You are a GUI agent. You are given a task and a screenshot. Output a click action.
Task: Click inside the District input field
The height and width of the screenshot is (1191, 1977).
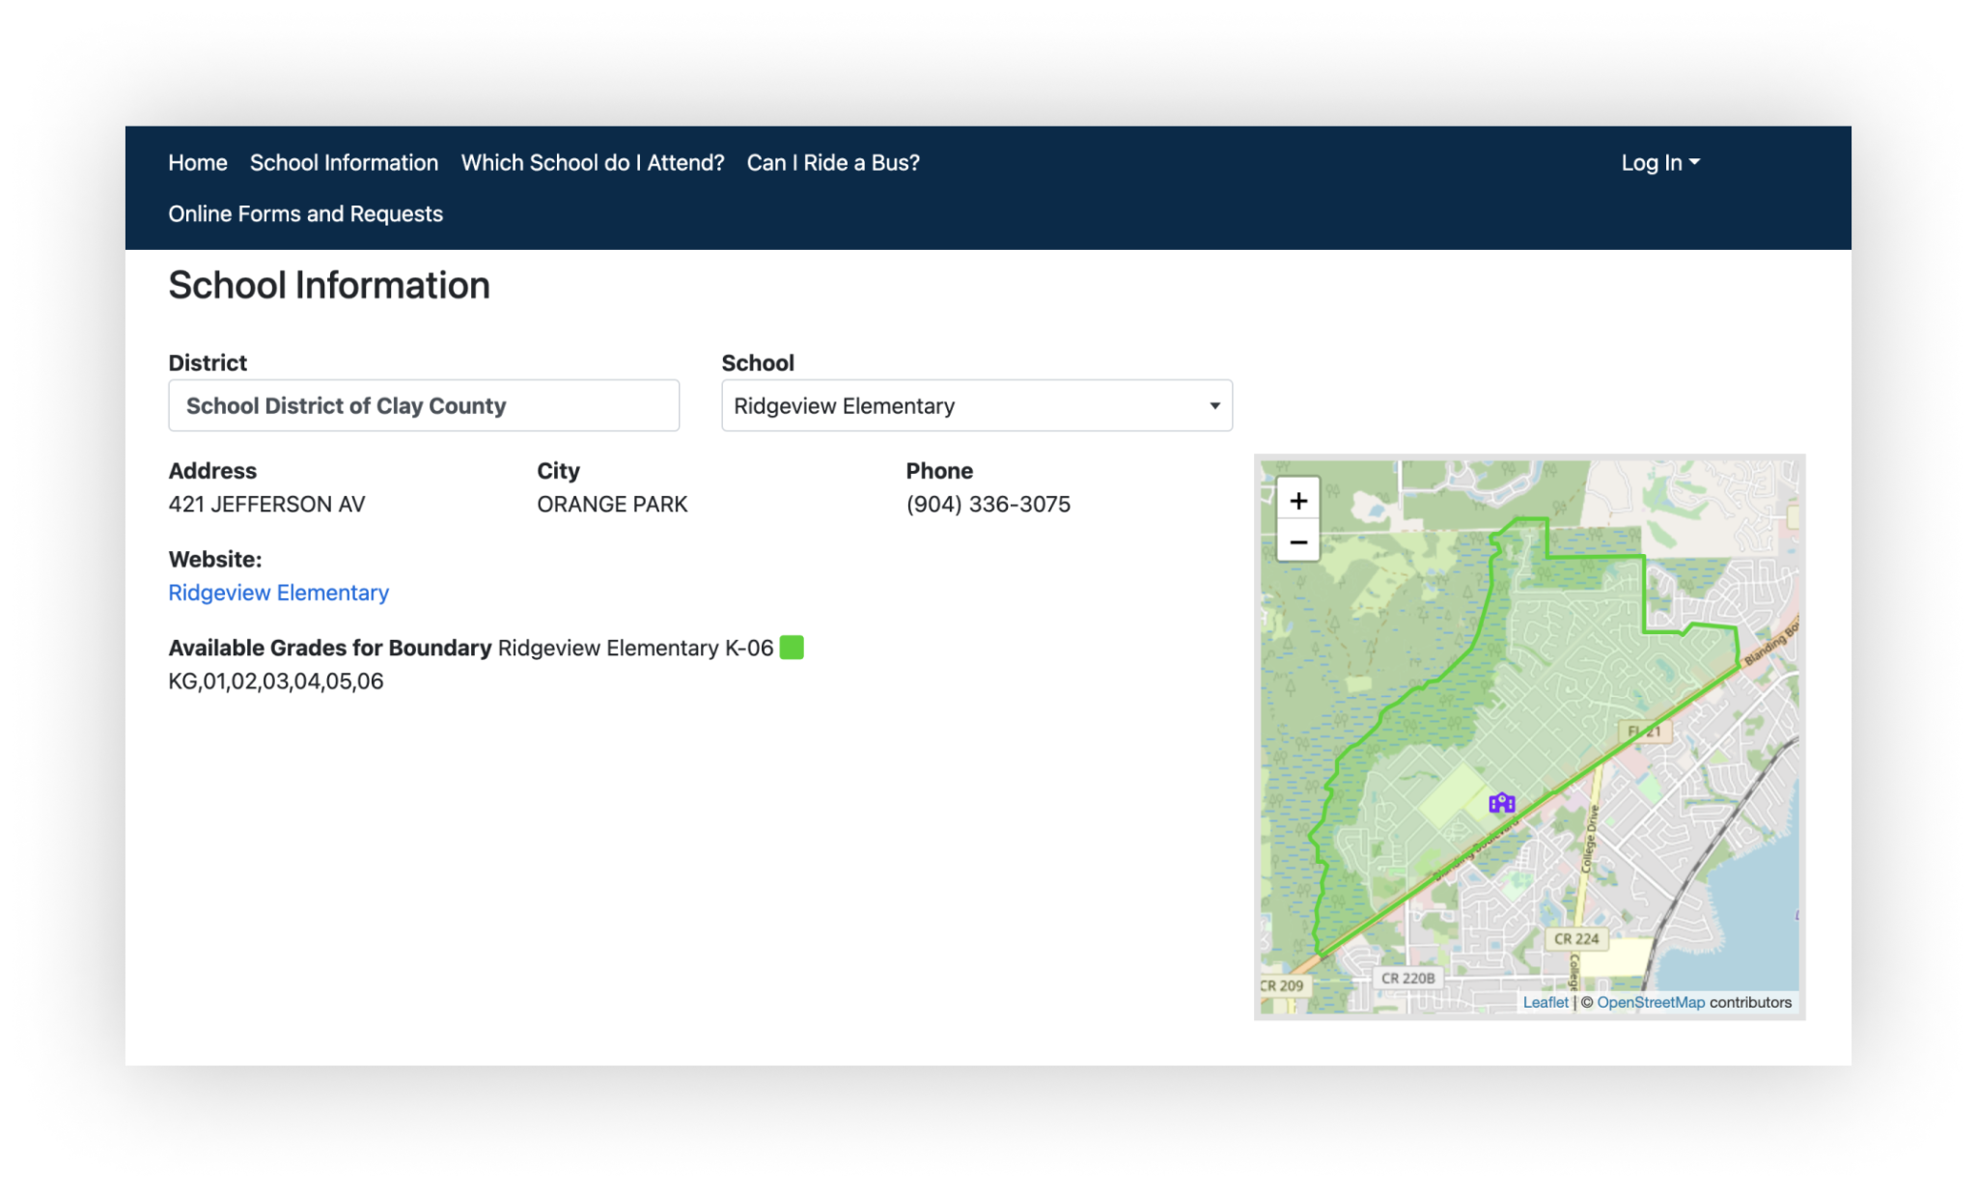click(x=425, y=405)
